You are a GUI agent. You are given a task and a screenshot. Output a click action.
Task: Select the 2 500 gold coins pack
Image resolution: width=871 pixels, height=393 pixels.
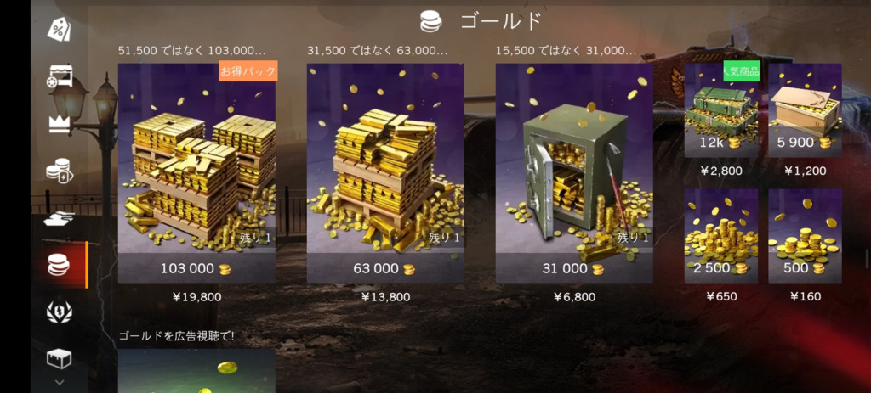721,236
